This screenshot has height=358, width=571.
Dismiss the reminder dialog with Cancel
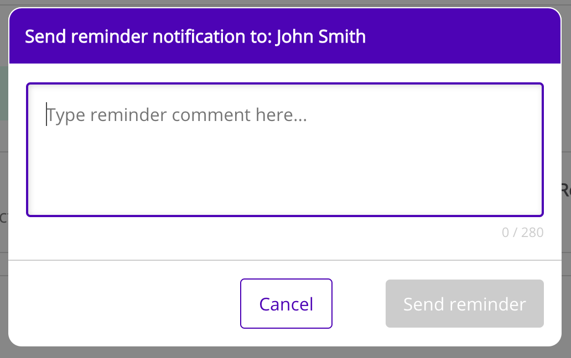pyautogui.click(x=286, y=304)
